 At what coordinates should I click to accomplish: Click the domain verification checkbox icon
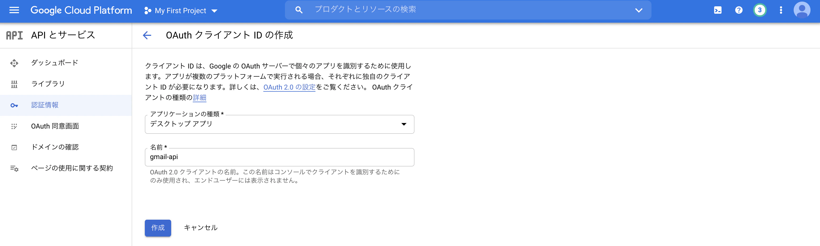click(x=14, y=147)
